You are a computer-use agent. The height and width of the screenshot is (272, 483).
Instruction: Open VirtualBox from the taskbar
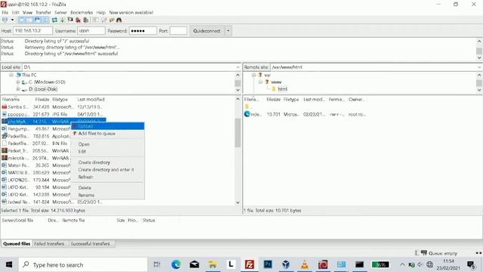click(x=286, y=264)
